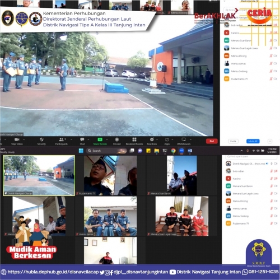
Task: Open Sticky Notes from the taskbar
Action: 148,151
